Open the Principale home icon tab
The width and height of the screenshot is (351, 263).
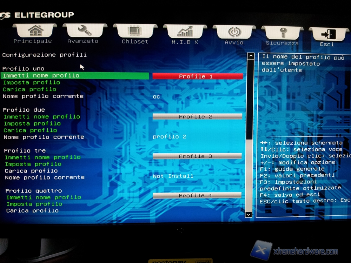point(34,31)
